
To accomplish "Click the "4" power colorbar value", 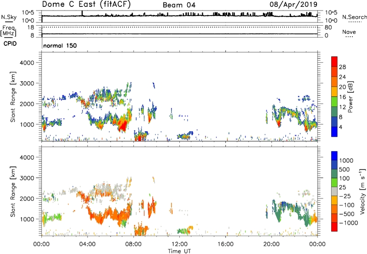I will point(341,127).
